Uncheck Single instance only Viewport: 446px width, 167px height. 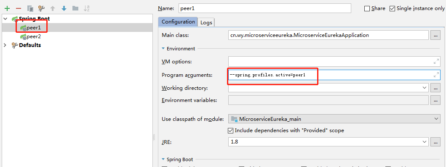pos(392,8)
